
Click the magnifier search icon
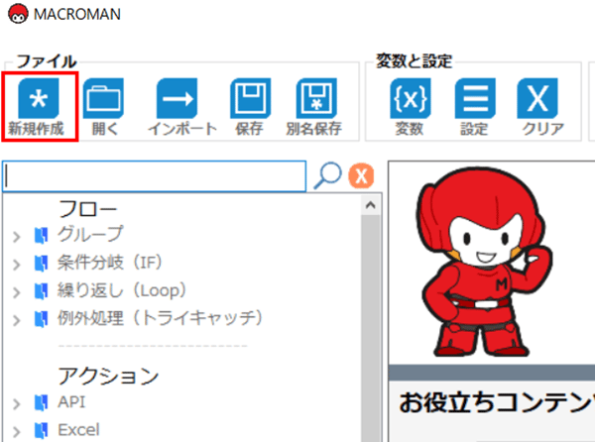(327, 175)
